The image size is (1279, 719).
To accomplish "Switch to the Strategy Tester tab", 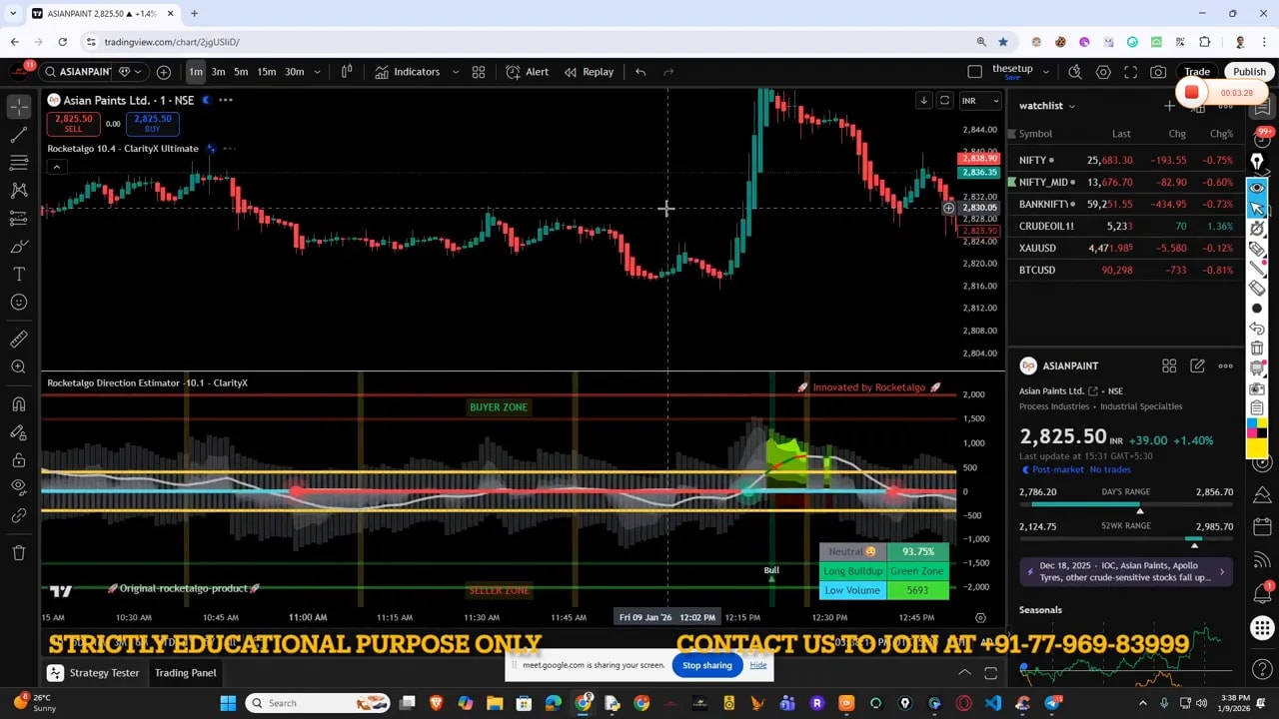I will [x=104, y=672].
